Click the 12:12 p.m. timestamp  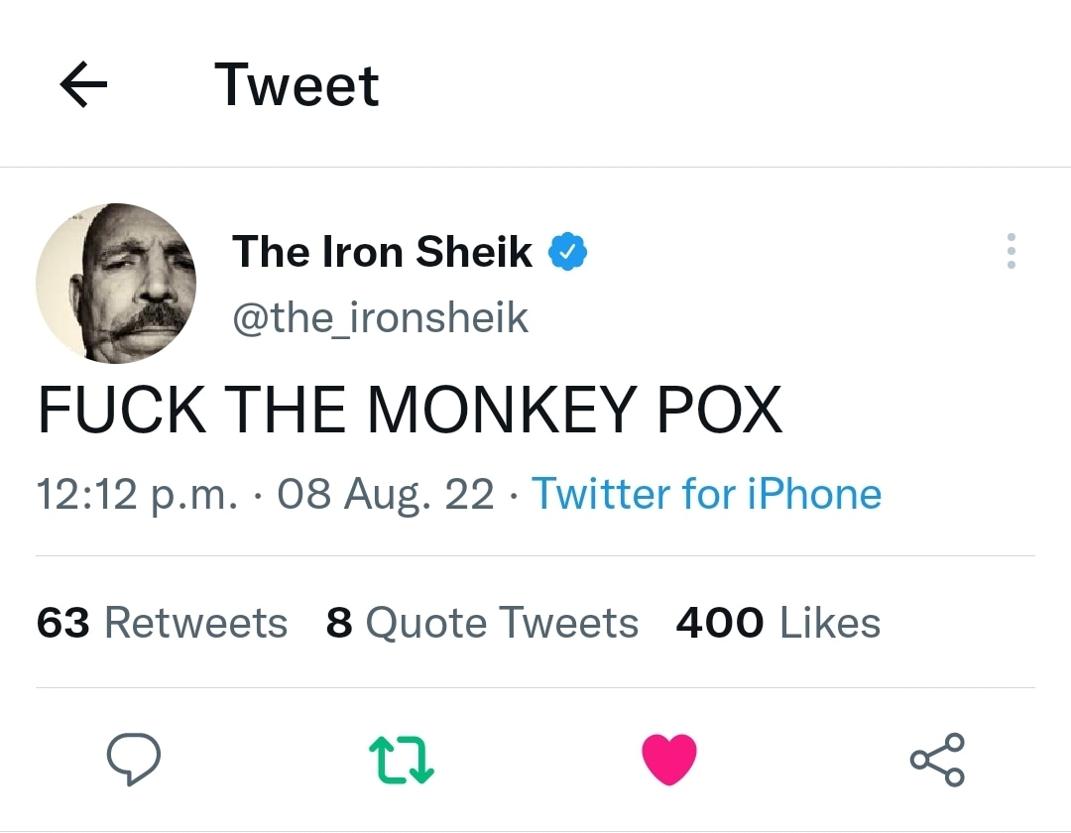point(137,494)
